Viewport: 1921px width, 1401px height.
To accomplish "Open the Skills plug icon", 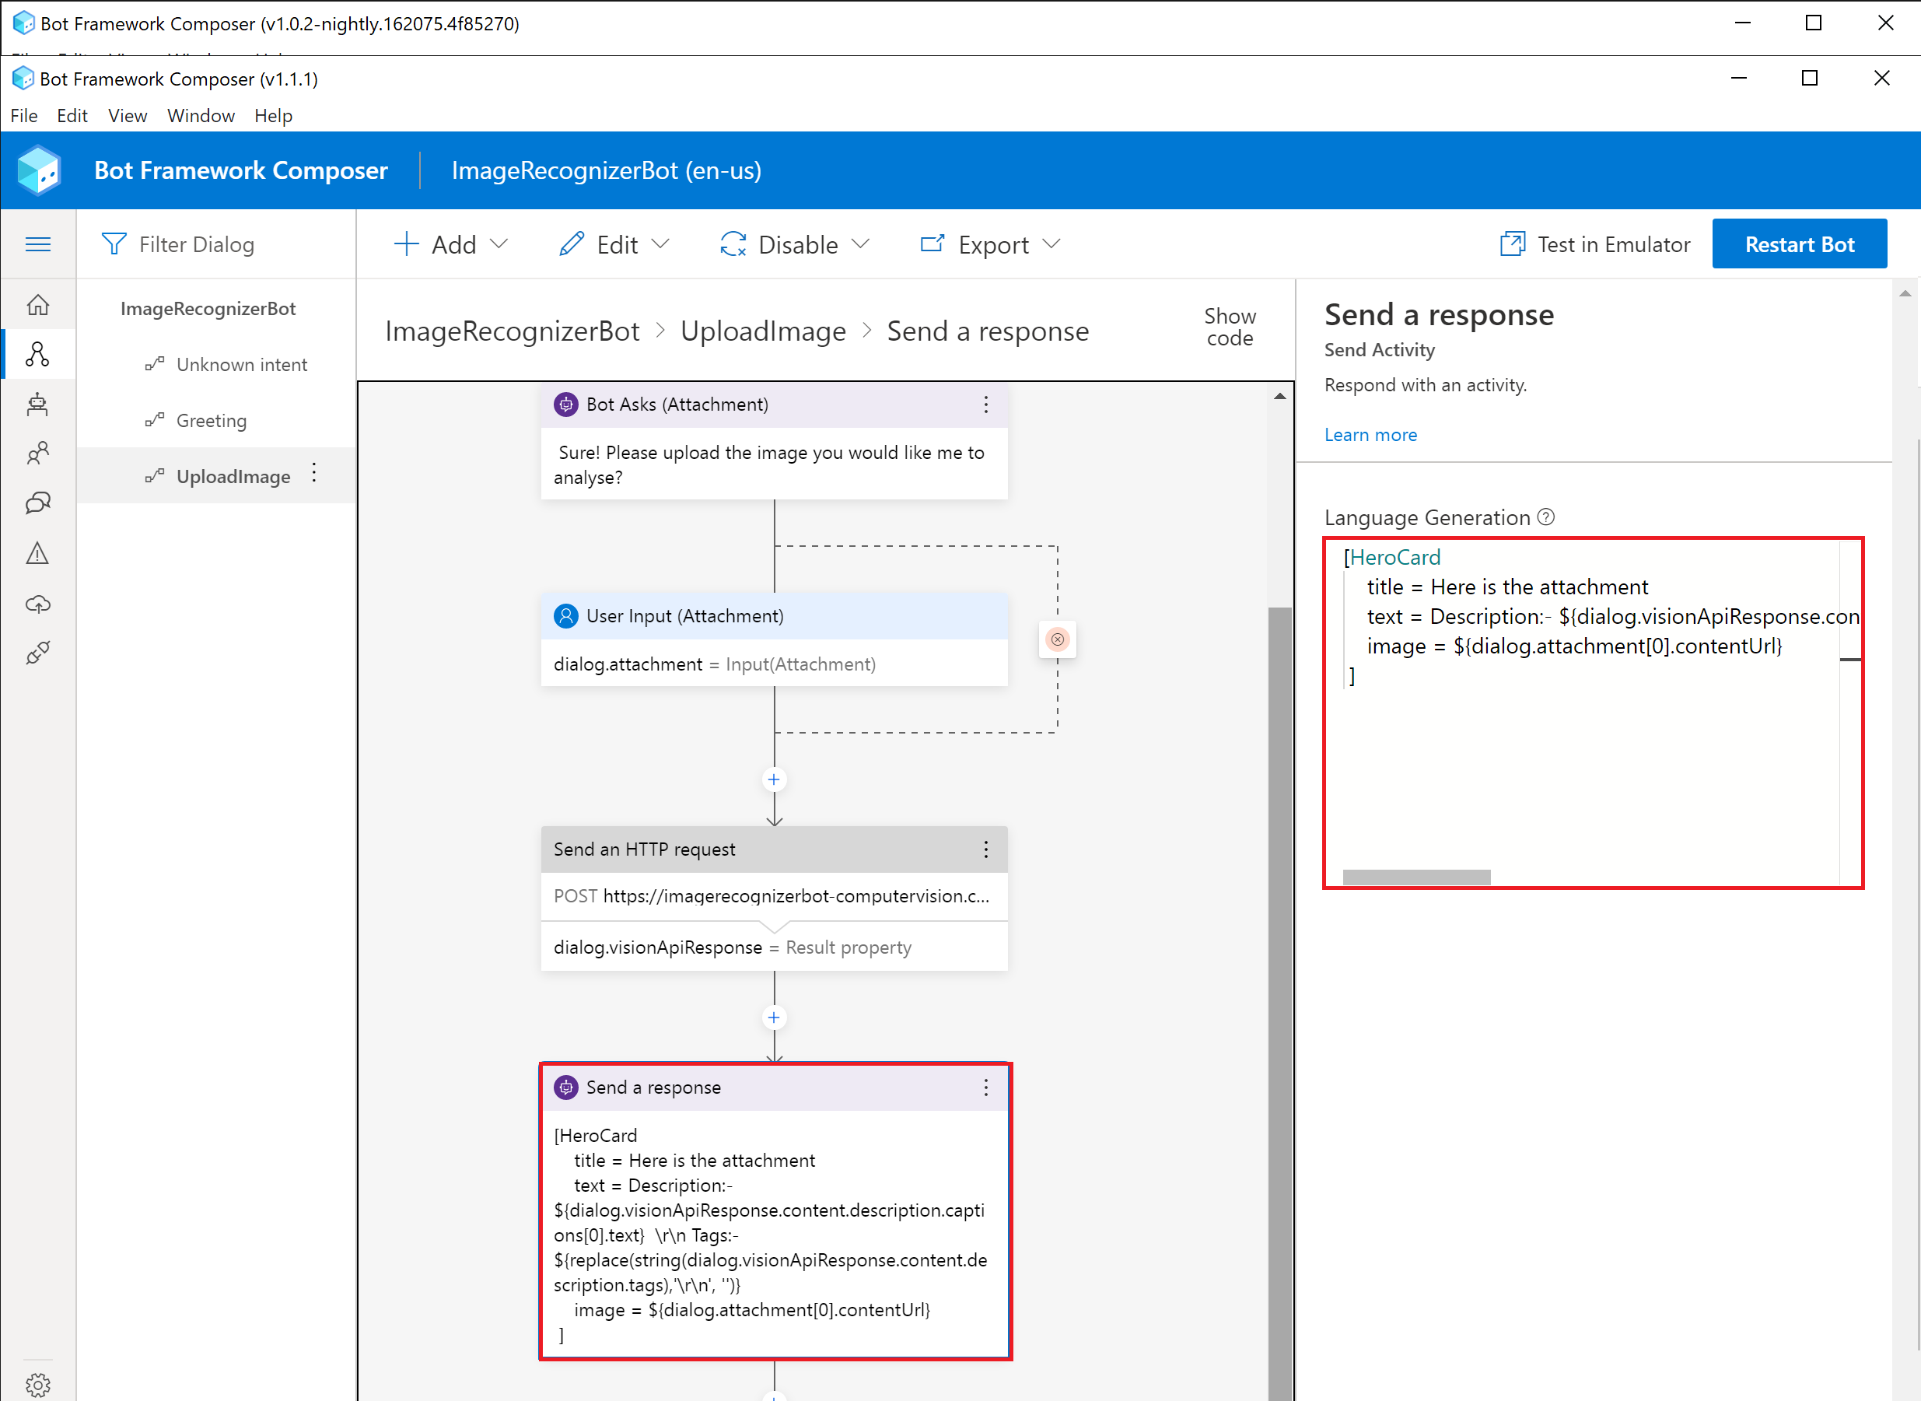I will point(38,653).
